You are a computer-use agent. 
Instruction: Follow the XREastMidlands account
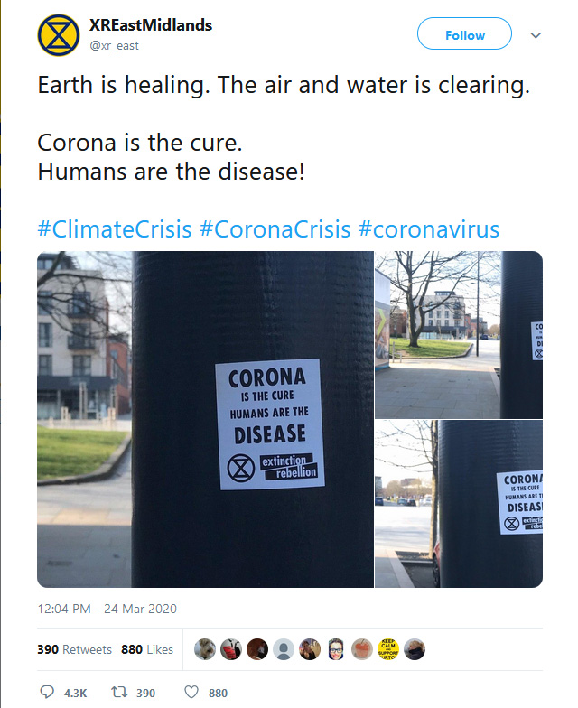[x=464, y=35]
